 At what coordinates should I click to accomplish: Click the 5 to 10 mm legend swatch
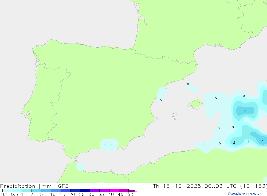pos(46,191)
